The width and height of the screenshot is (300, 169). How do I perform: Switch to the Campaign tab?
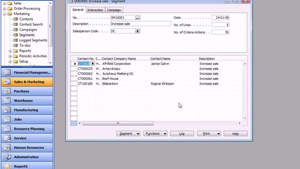[x=114, y=10]
